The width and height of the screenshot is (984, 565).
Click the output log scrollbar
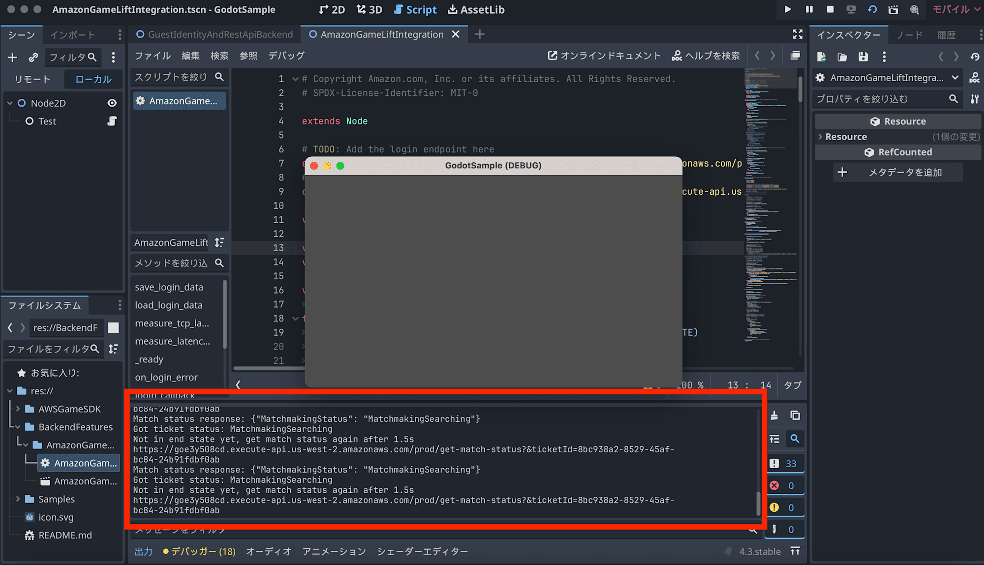coord(758,503)
